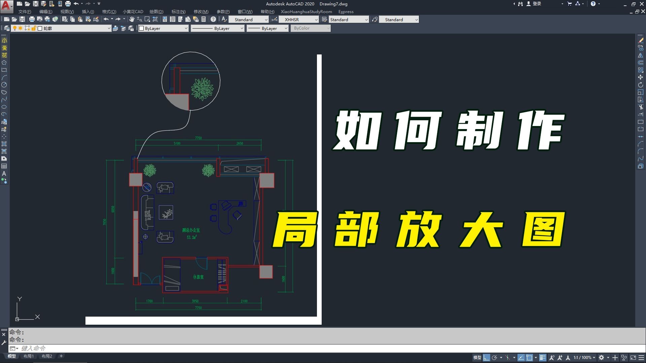
Task: Toggle Object Snap in the status bar
Action: (x=529, y=357)
